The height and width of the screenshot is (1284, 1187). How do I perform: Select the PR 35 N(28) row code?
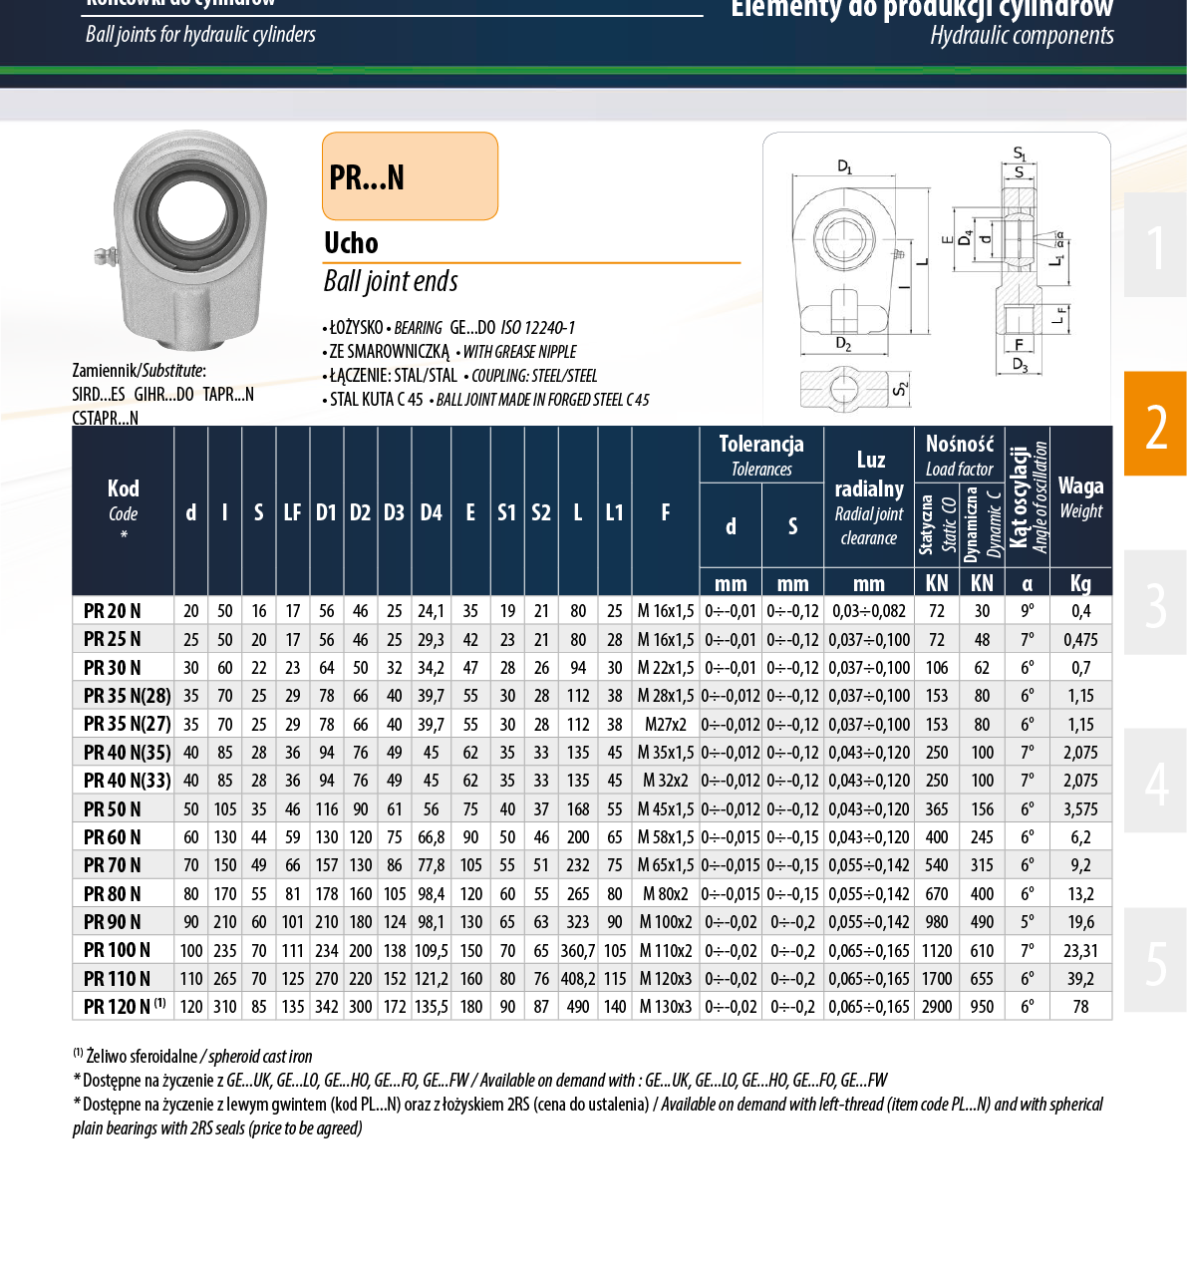127,696
